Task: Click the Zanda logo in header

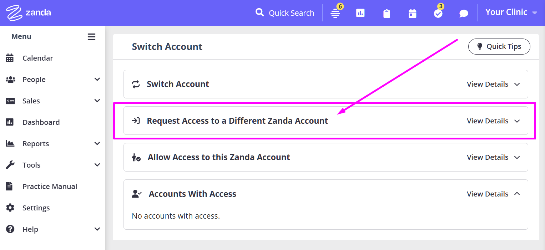Action: pyautogui.click(x=29, y=13)
